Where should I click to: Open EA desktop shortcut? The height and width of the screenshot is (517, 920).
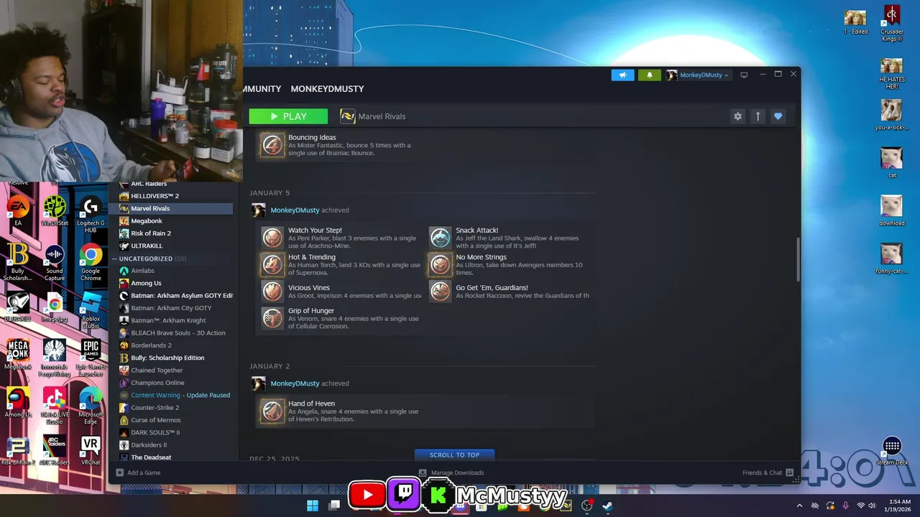click(x=18, y=212)
